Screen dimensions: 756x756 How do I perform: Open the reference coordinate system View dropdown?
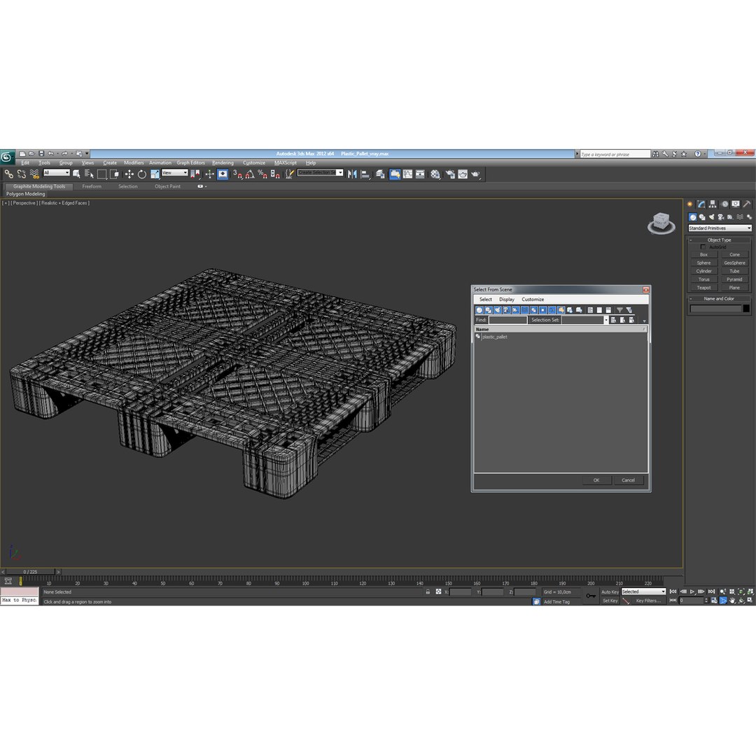(174, 173)
